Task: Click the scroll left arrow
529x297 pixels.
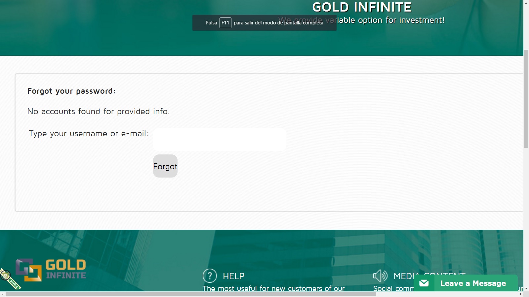Action: click(3, 294)
